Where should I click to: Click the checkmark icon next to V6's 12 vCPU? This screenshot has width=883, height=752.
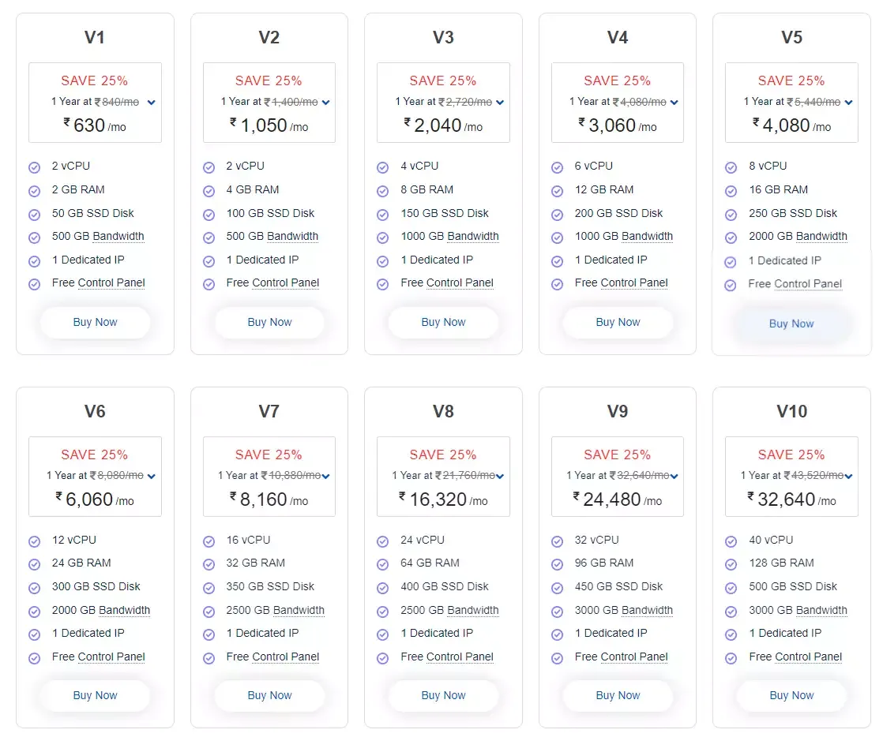35,541
